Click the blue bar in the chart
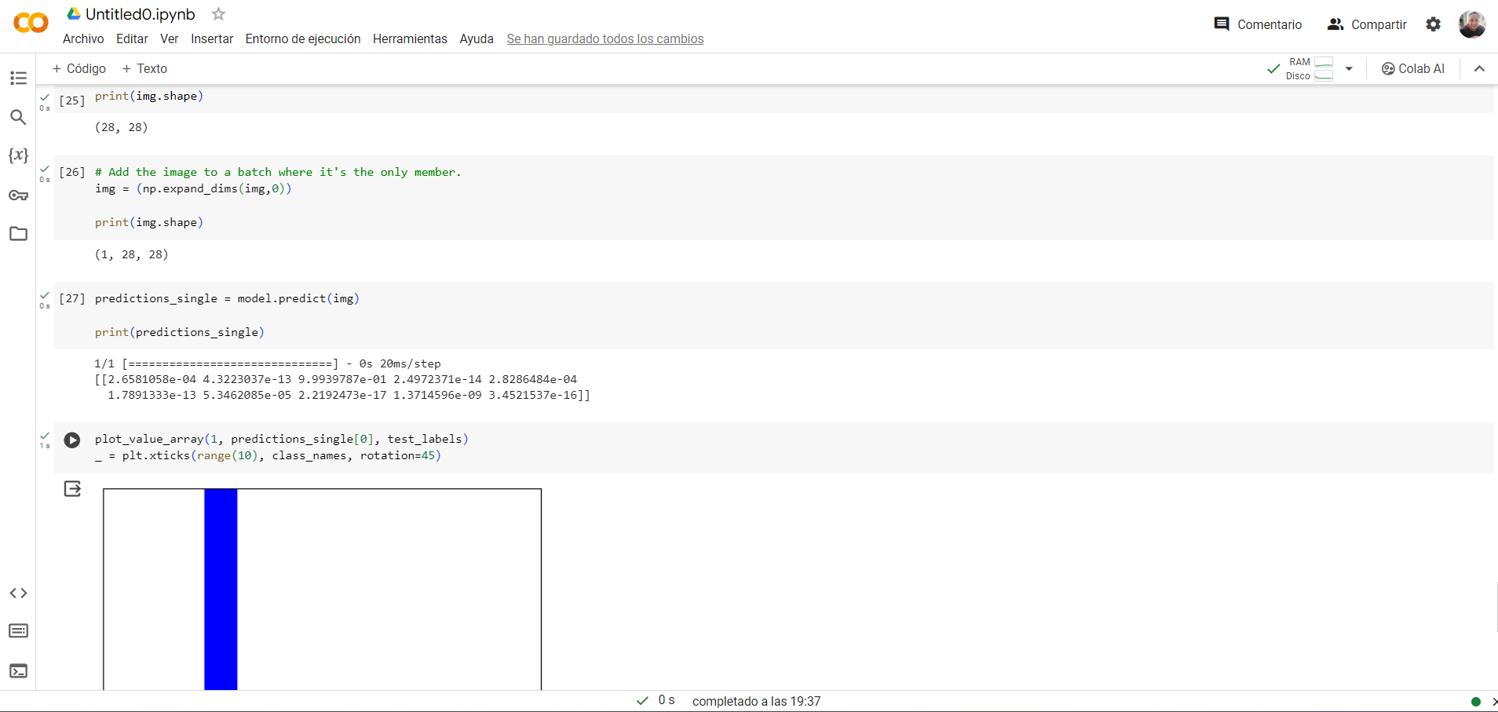The height and width of the screenshot is (712, 1498). (x=221, y=589)
